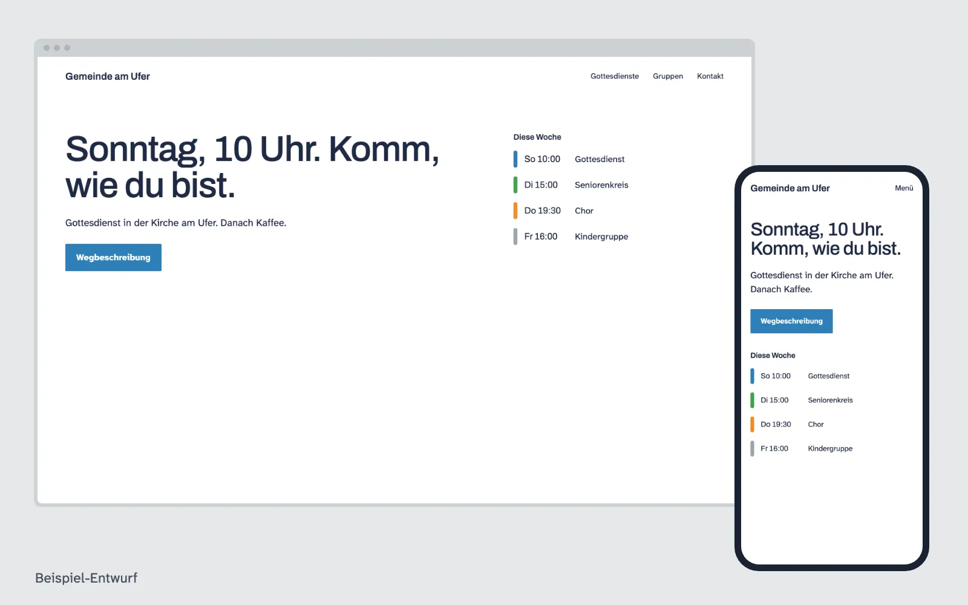
Task: Select desktop Fr 16:00 schedule time
Action: point(541,237)
